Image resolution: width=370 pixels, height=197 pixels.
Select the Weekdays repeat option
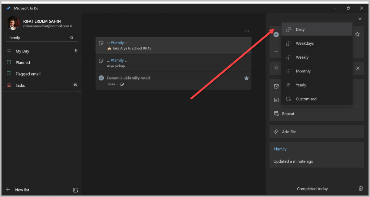(317, 43)
